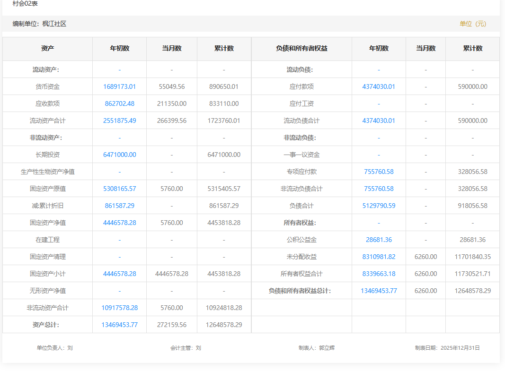Click 负债合计 value 5129790.59
505x371 pixels.
(379, 206)
